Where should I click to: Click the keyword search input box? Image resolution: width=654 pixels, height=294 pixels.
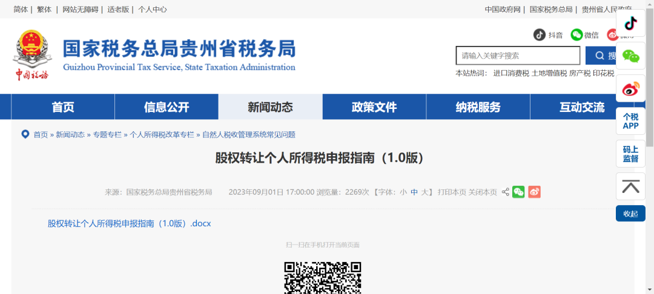[x=518, y=56]
